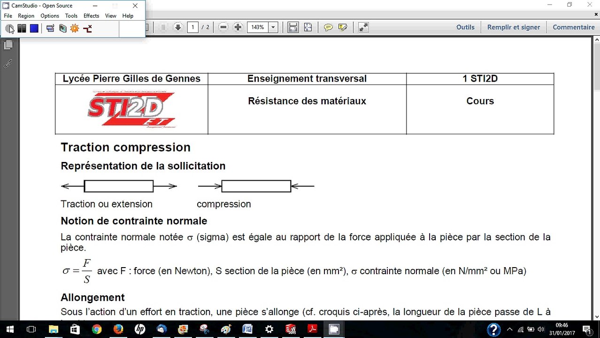Open CamStudio orange gear settings icon
The width and height of the screenshot is (600, 338).
75,29
